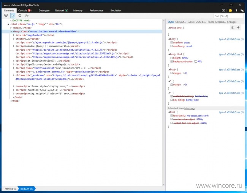Uncheck the height: 100% property
Screen dimensions: 247x193
[x=171, y=58]
